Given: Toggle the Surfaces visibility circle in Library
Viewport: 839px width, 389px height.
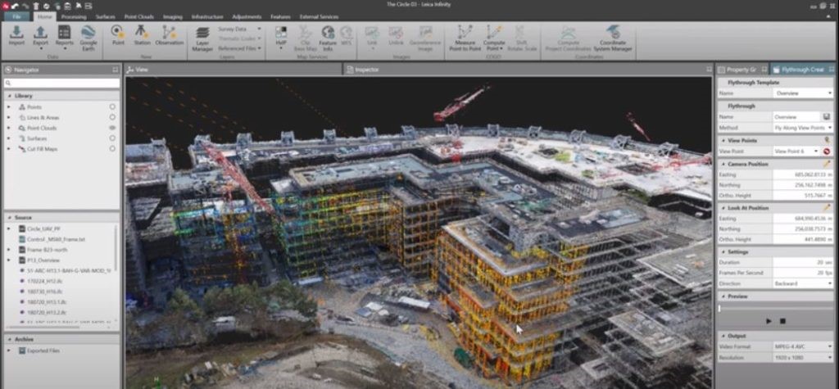Looking at the screenshot, I should click(x=112, y=138).
